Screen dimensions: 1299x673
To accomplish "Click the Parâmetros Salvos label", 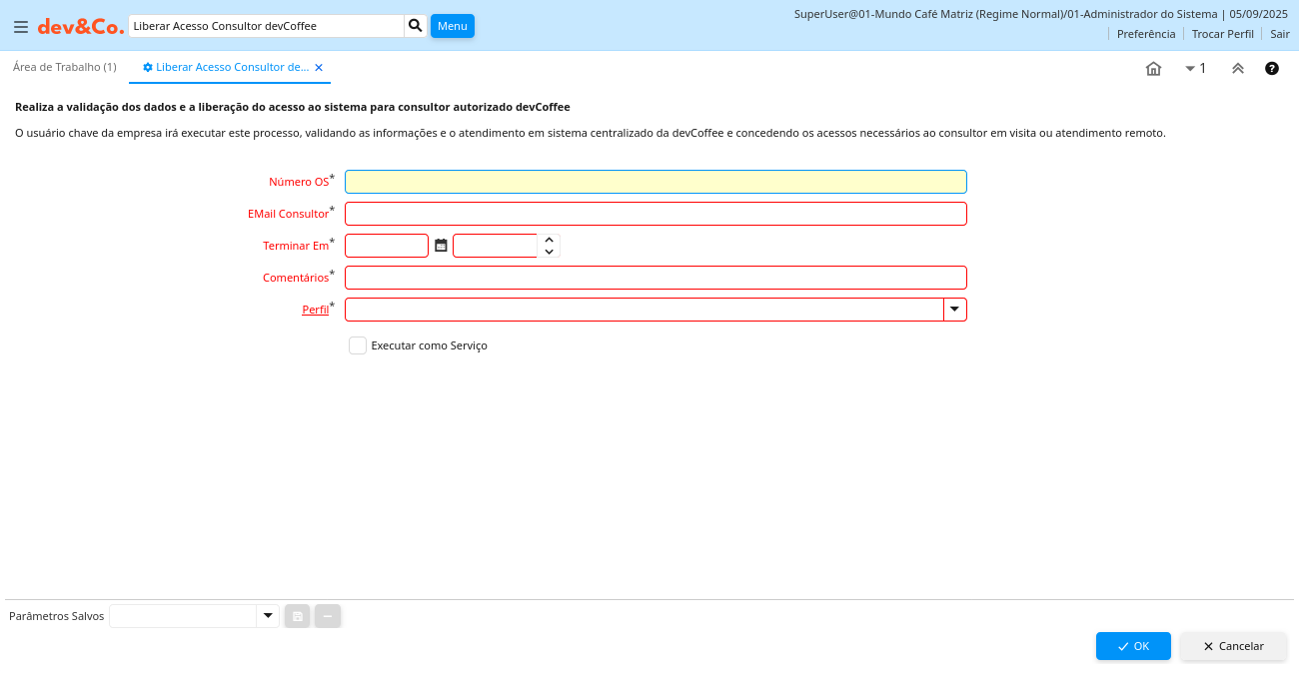I will pyautogui.click(x=56, y=616).
